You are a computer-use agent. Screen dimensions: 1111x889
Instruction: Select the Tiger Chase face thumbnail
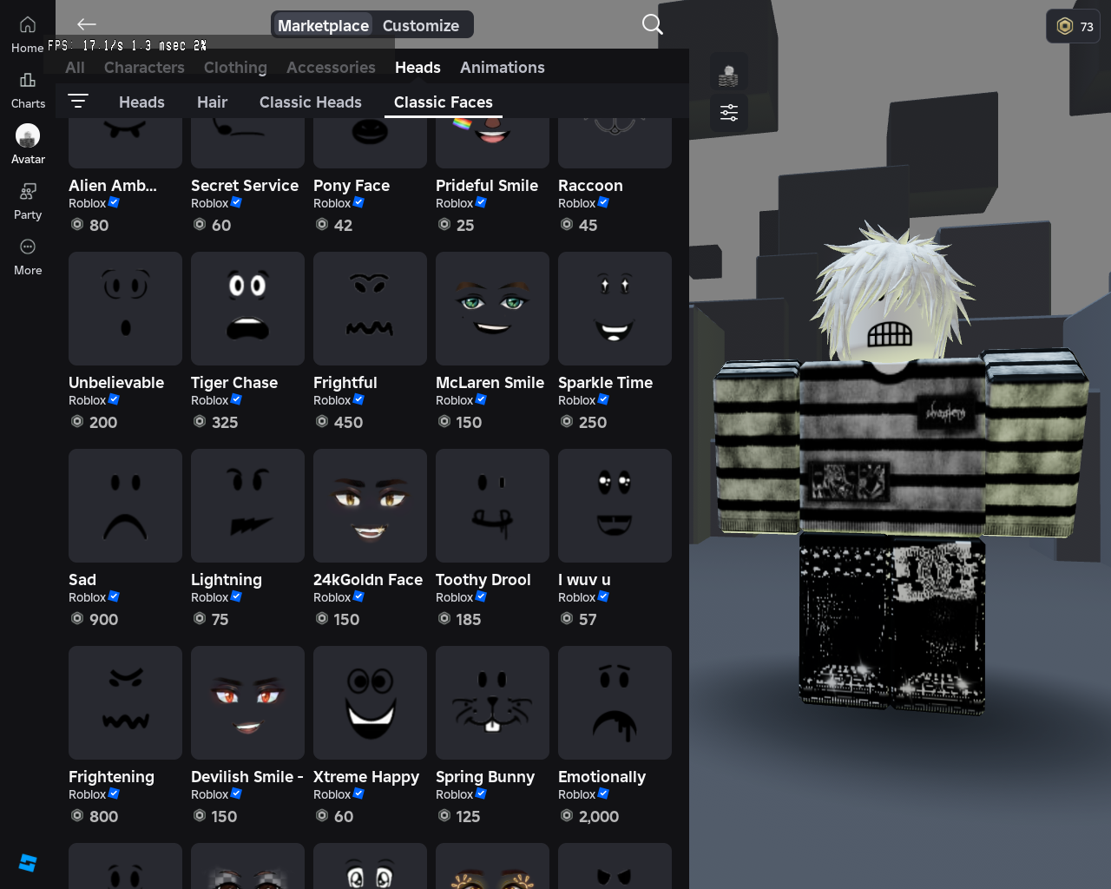[247, 308]
